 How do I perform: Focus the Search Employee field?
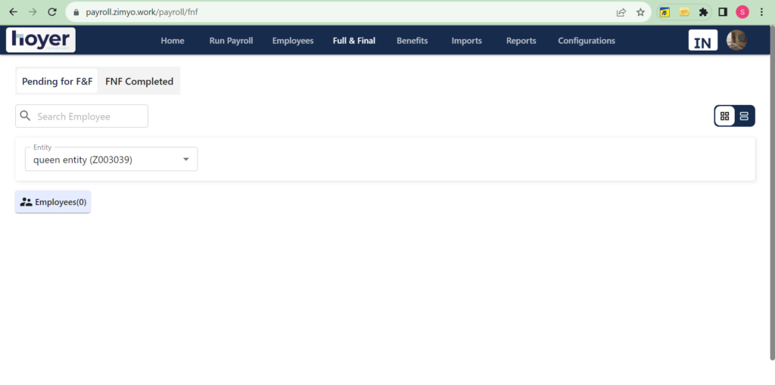[x=82, y=116]
